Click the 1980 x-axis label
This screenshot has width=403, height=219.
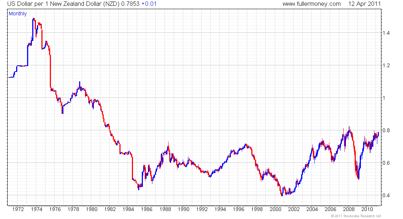pyautogui.click(x=92, y=209)
